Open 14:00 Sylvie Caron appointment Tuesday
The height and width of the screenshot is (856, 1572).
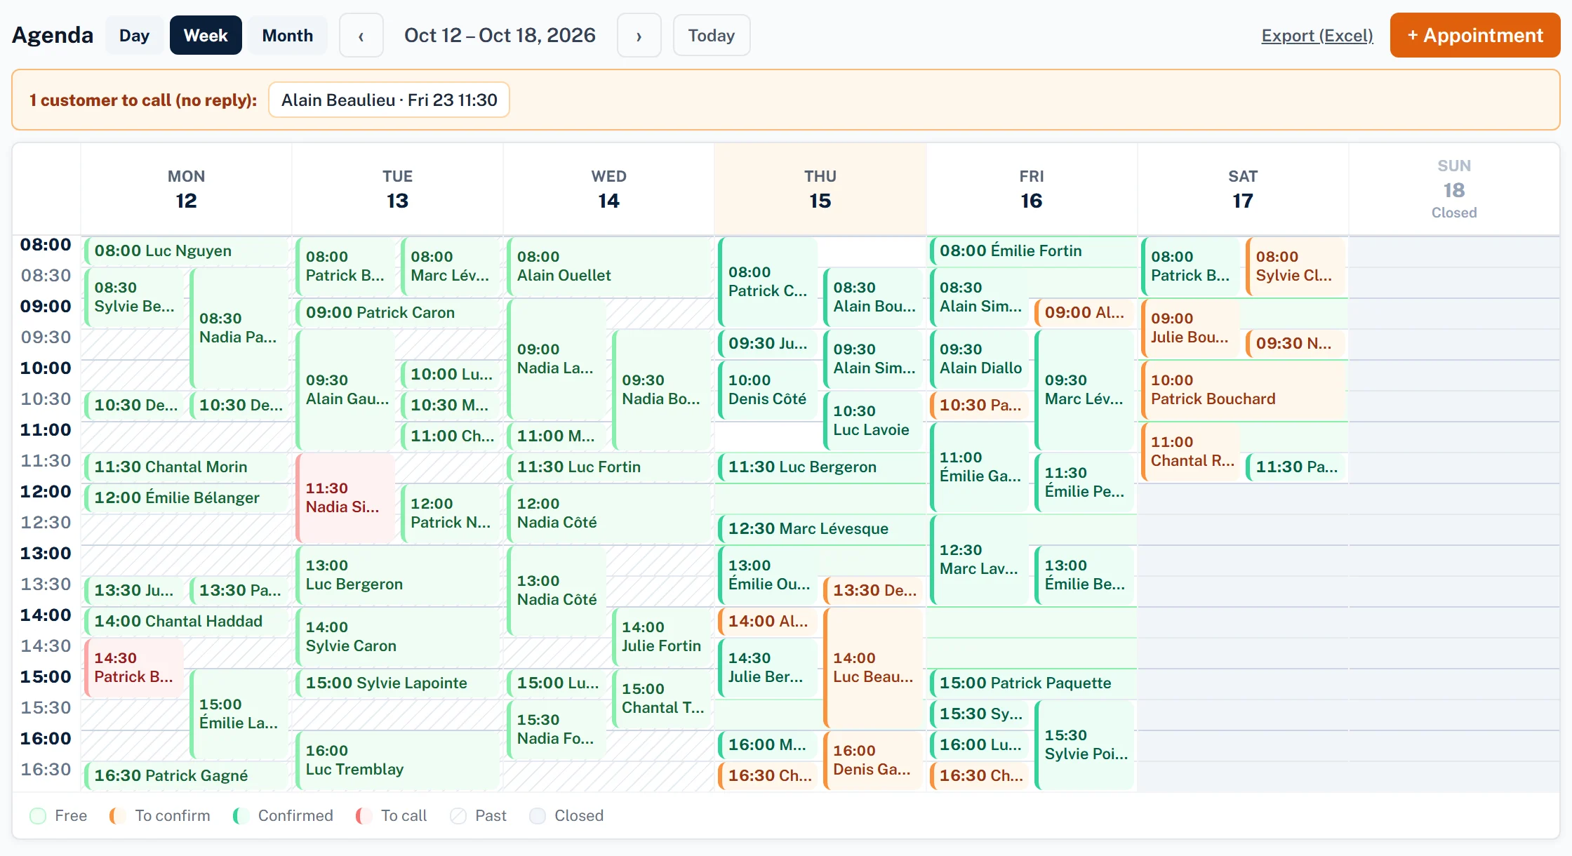(397, 637)
